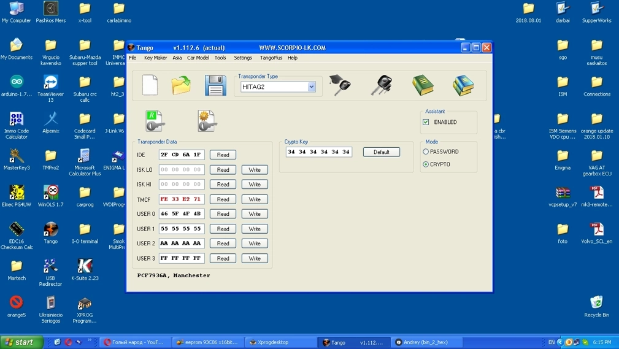619x349 pixels.
Task: Click Read button for ISK HI row
Action: (x=223, y=185)
